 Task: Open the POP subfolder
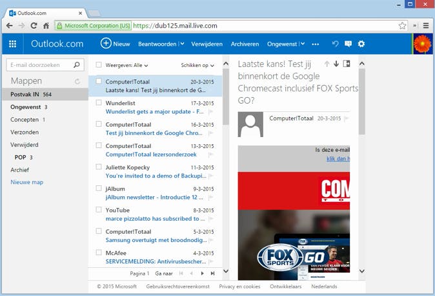(x=45, y=157)
